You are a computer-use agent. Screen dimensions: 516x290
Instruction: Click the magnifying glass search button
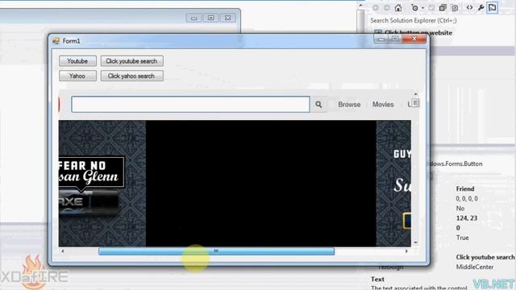pyautogui.click(x=318, y=104)
